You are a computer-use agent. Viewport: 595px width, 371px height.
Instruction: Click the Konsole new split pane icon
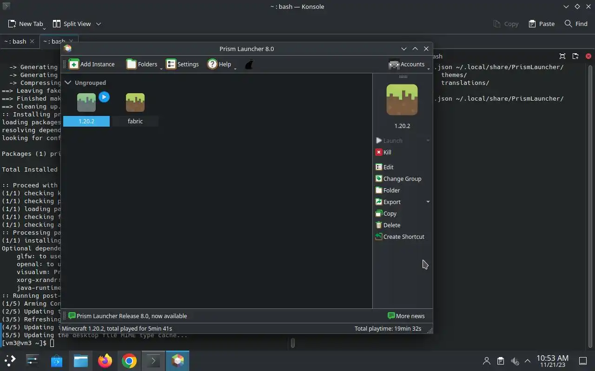(x=575, y=56)
